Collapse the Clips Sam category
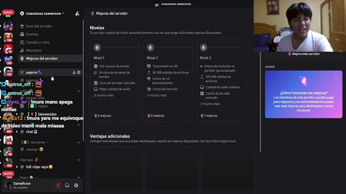The height and width of the screenshot is (194, 346). pos(31,160)
